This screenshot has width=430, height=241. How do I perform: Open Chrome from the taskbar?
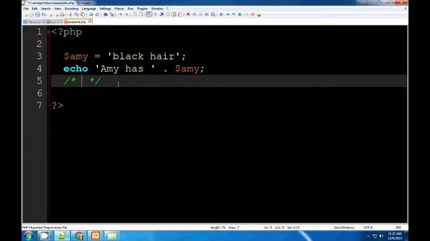tap(79, 236)
